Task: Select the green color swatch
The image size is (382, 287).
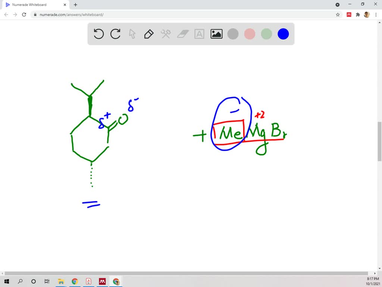Action: click(x=266, y=34)
